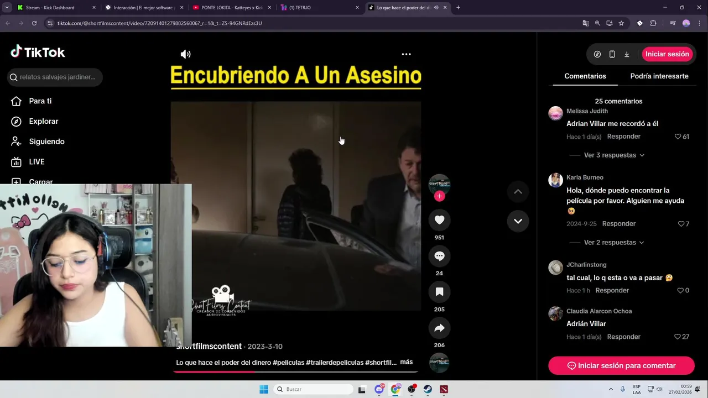Mute the TikTok video sound

[x=185, y=54]
